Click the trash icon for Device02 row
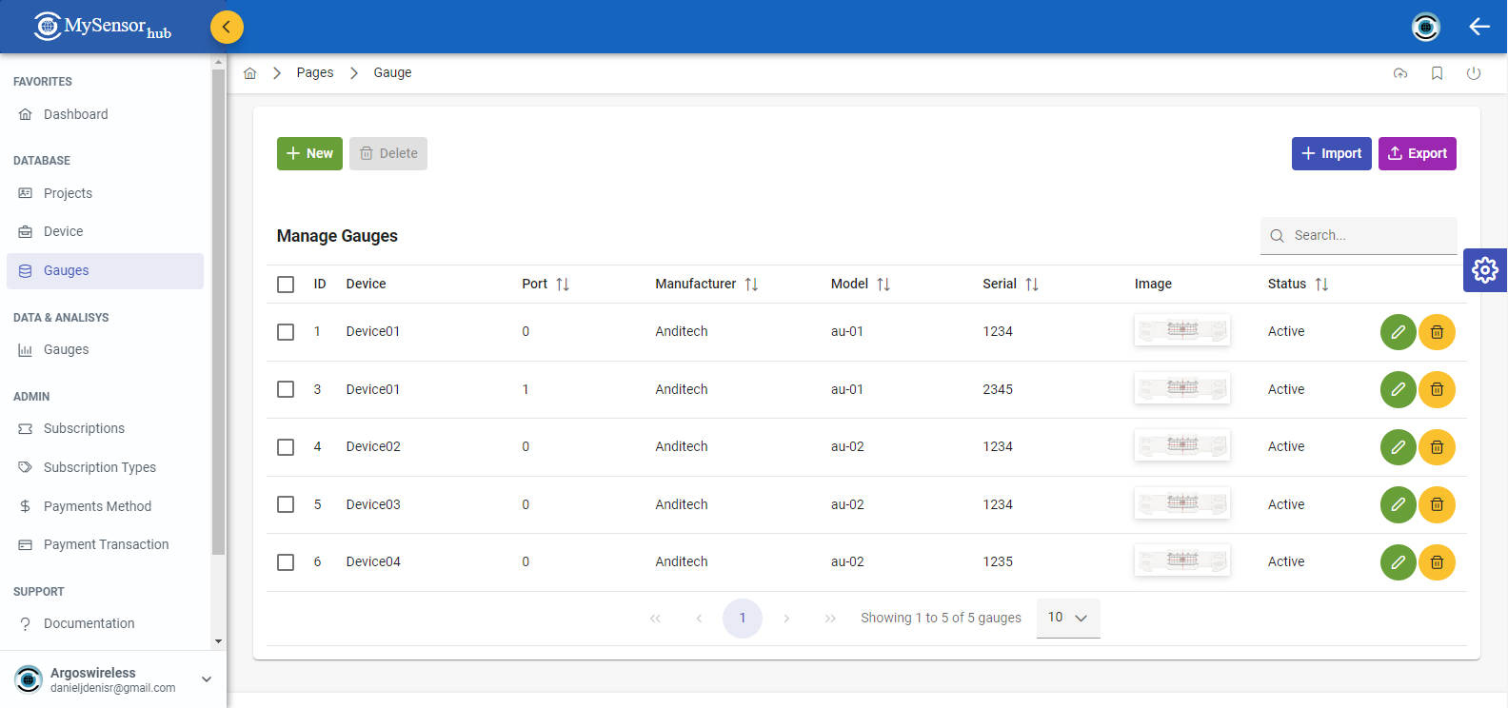Viewport: 1508px width, 708px height. point(1437,447)
